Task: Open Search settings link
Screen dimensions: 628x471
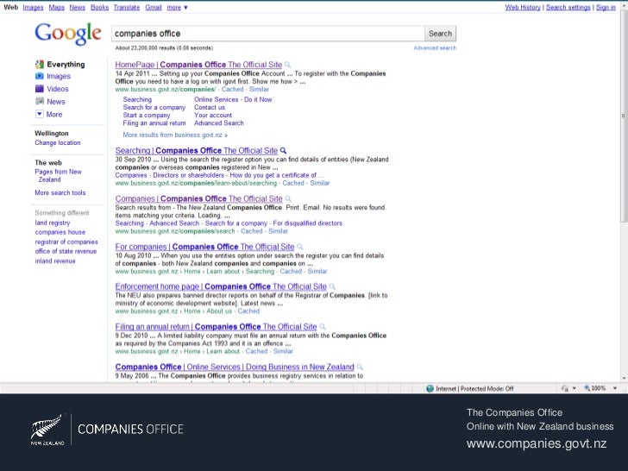Action: [x=568, y=7]
